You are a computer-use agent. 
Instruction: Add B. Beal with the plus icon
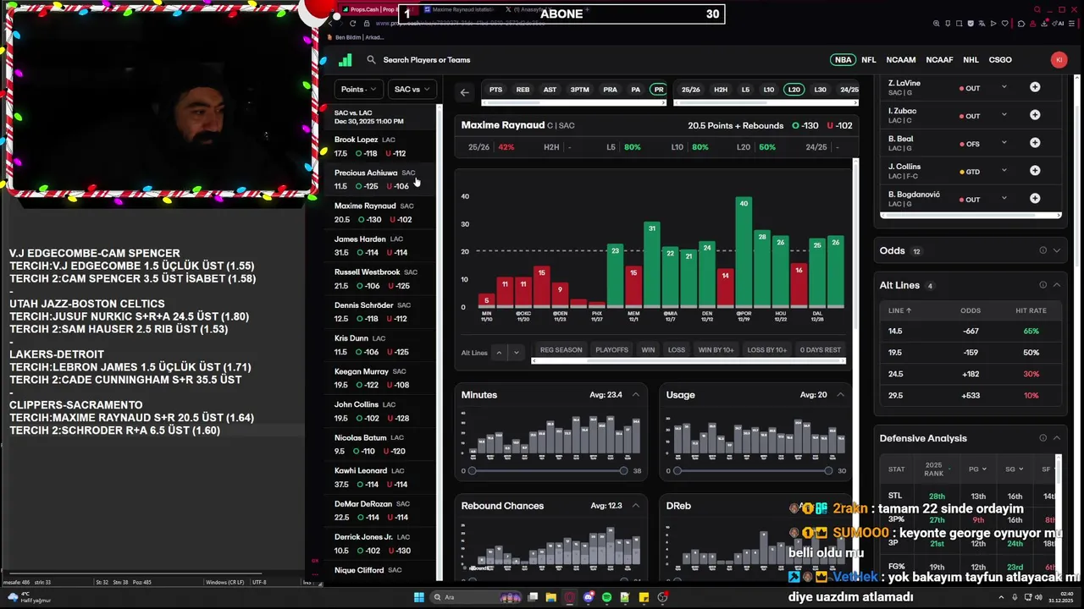click(x=1035, y=143)
